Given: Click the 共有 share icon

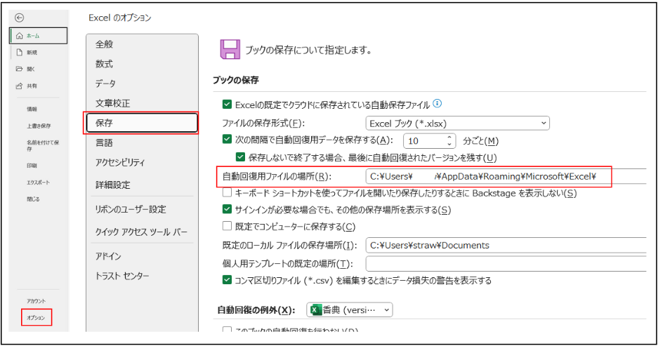Looking at the screenshot, I should coord(19,86).
